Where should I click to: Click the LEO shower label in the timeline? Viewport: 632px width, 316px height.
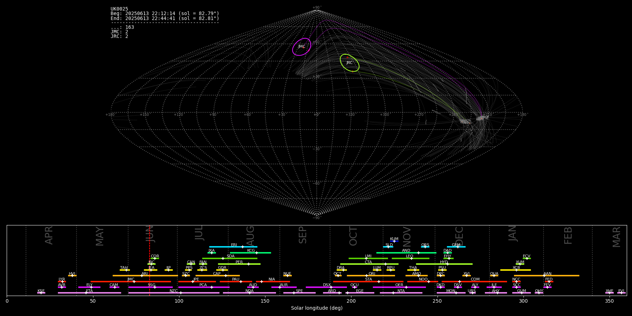point(410,256)
